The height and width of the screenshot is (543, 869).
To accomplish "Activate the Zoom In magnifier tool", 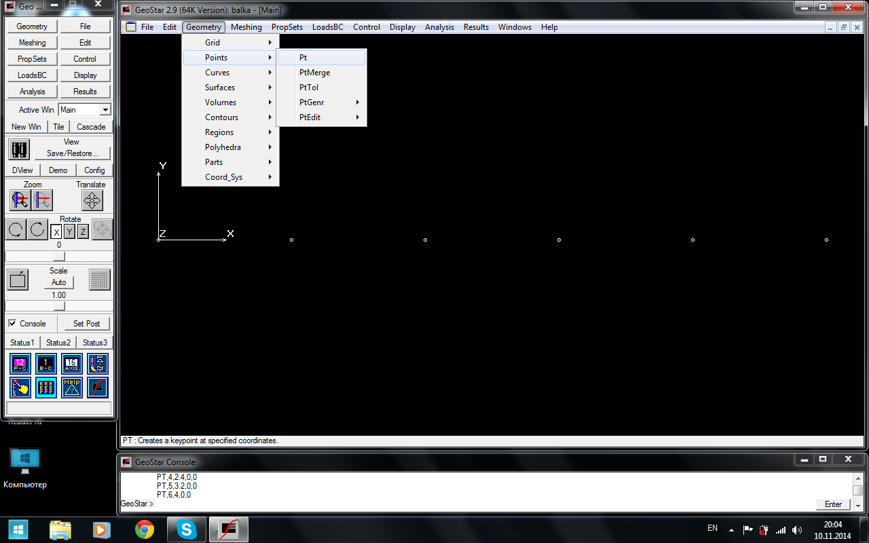I will coord(20,200).
